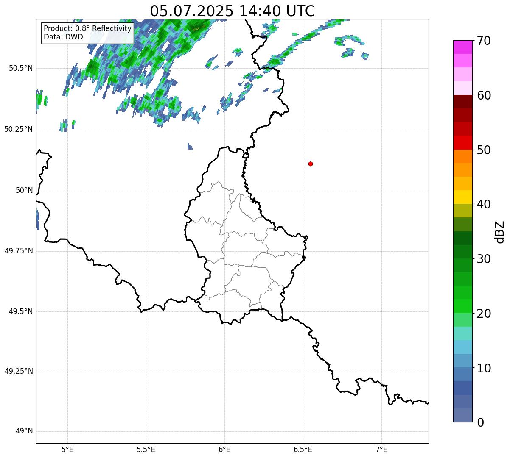Click the 50.5°N latitude label
This screenshot has height=458, width=510.
pos(21,68)
